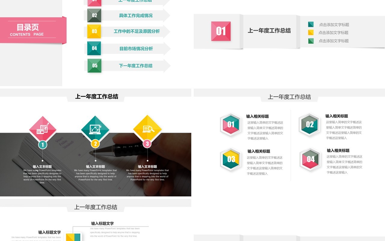385x241 pixels.
Task: Click 输入文本标题 under circle 3
Action: click(147, 167)
